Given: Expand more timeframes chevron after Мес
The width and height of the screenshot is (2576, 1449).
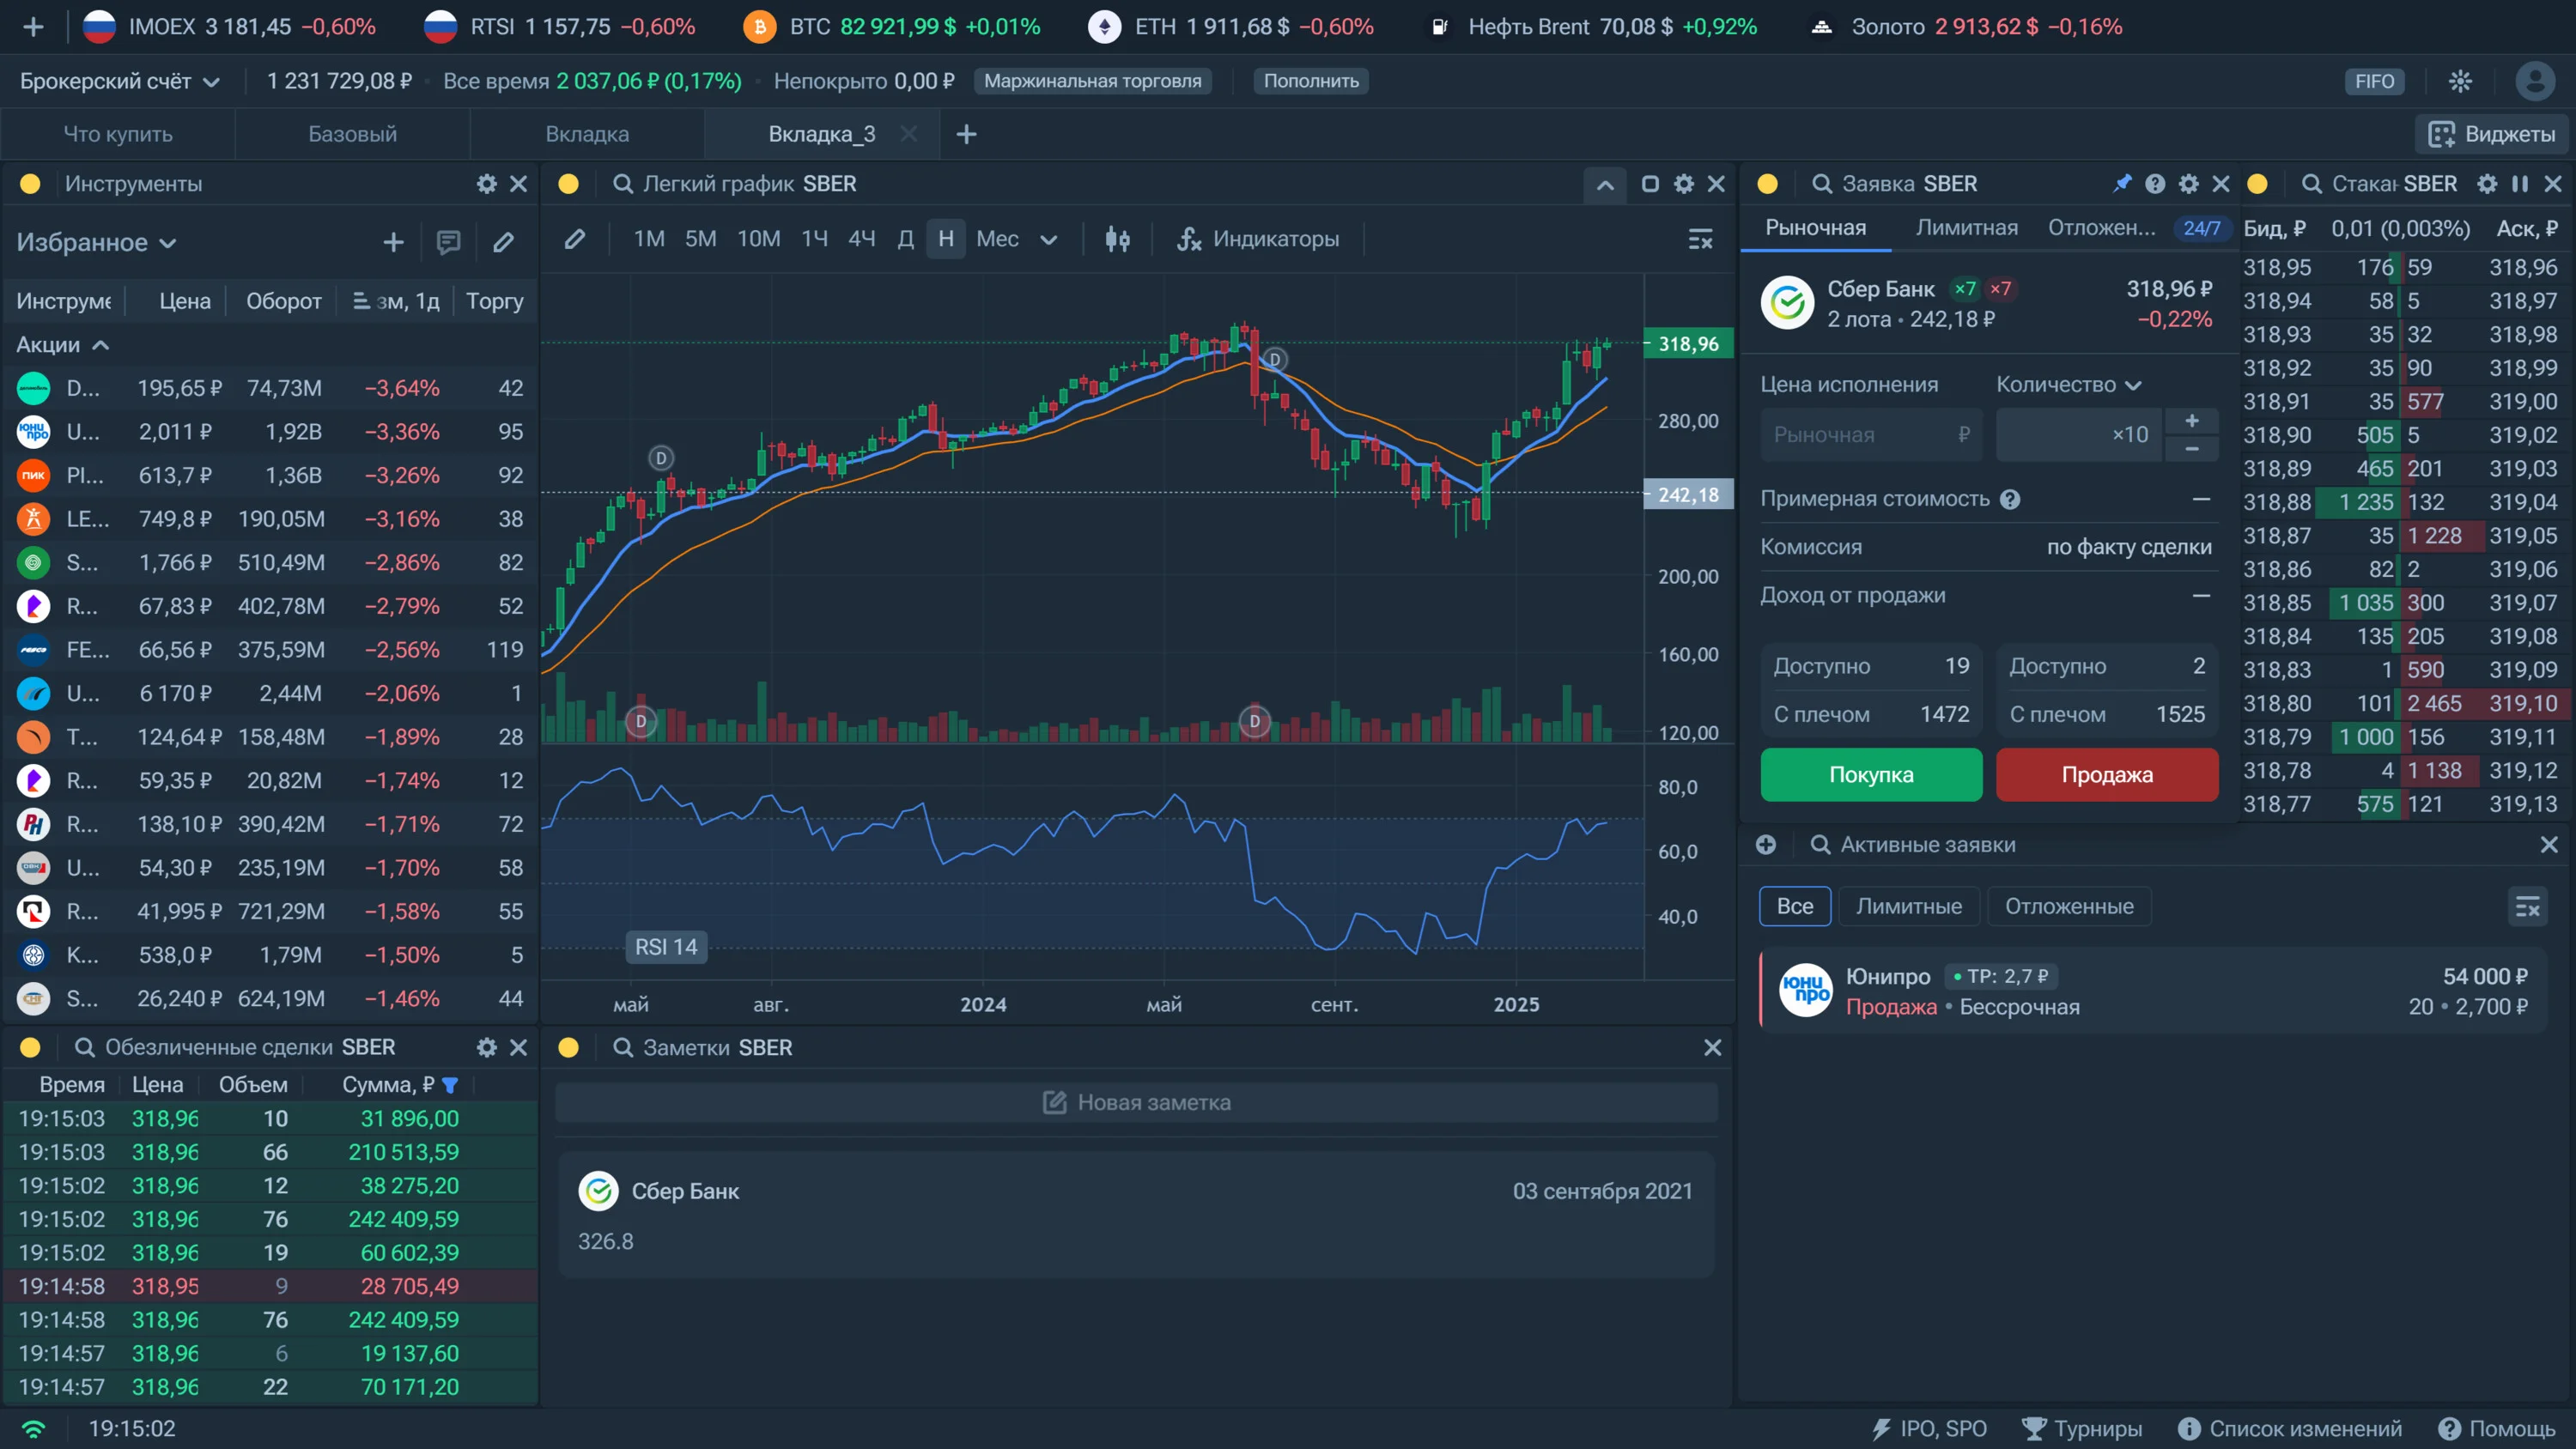Looking at the screenshot, I should pyautogui.click(x=1048, y=239).
